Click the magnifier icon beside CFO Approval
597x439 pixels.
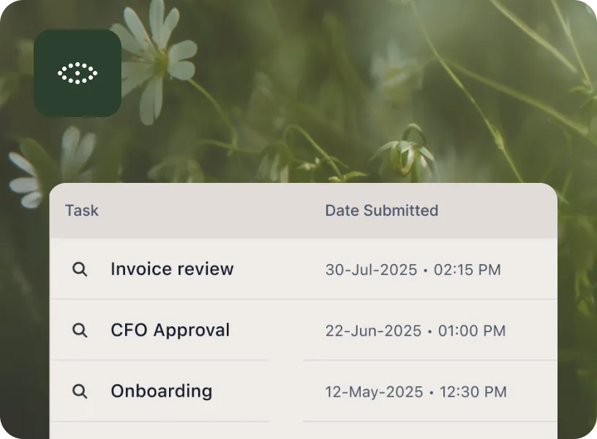[80, 331]
